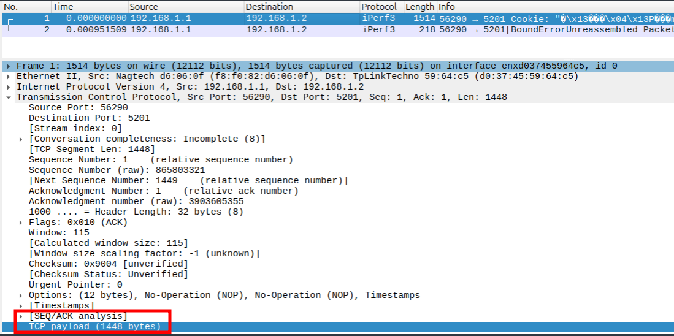674x336 pixels.
Task: Select the TCP payload (1448 bytes) line
Action: (94, 327)
